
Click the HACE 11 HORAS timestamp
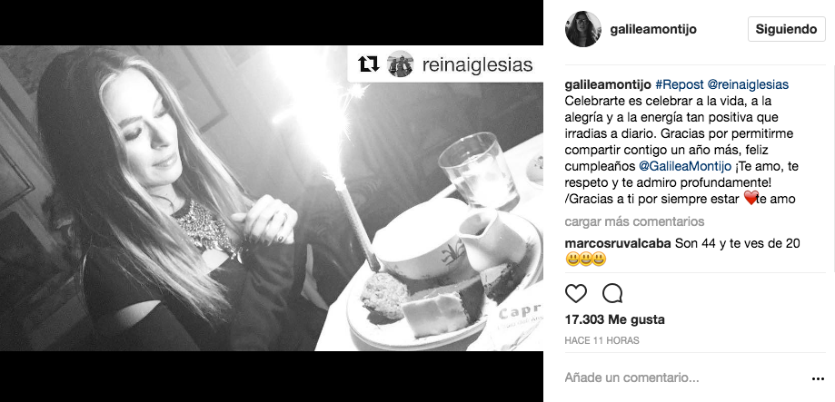coord(601,340)
